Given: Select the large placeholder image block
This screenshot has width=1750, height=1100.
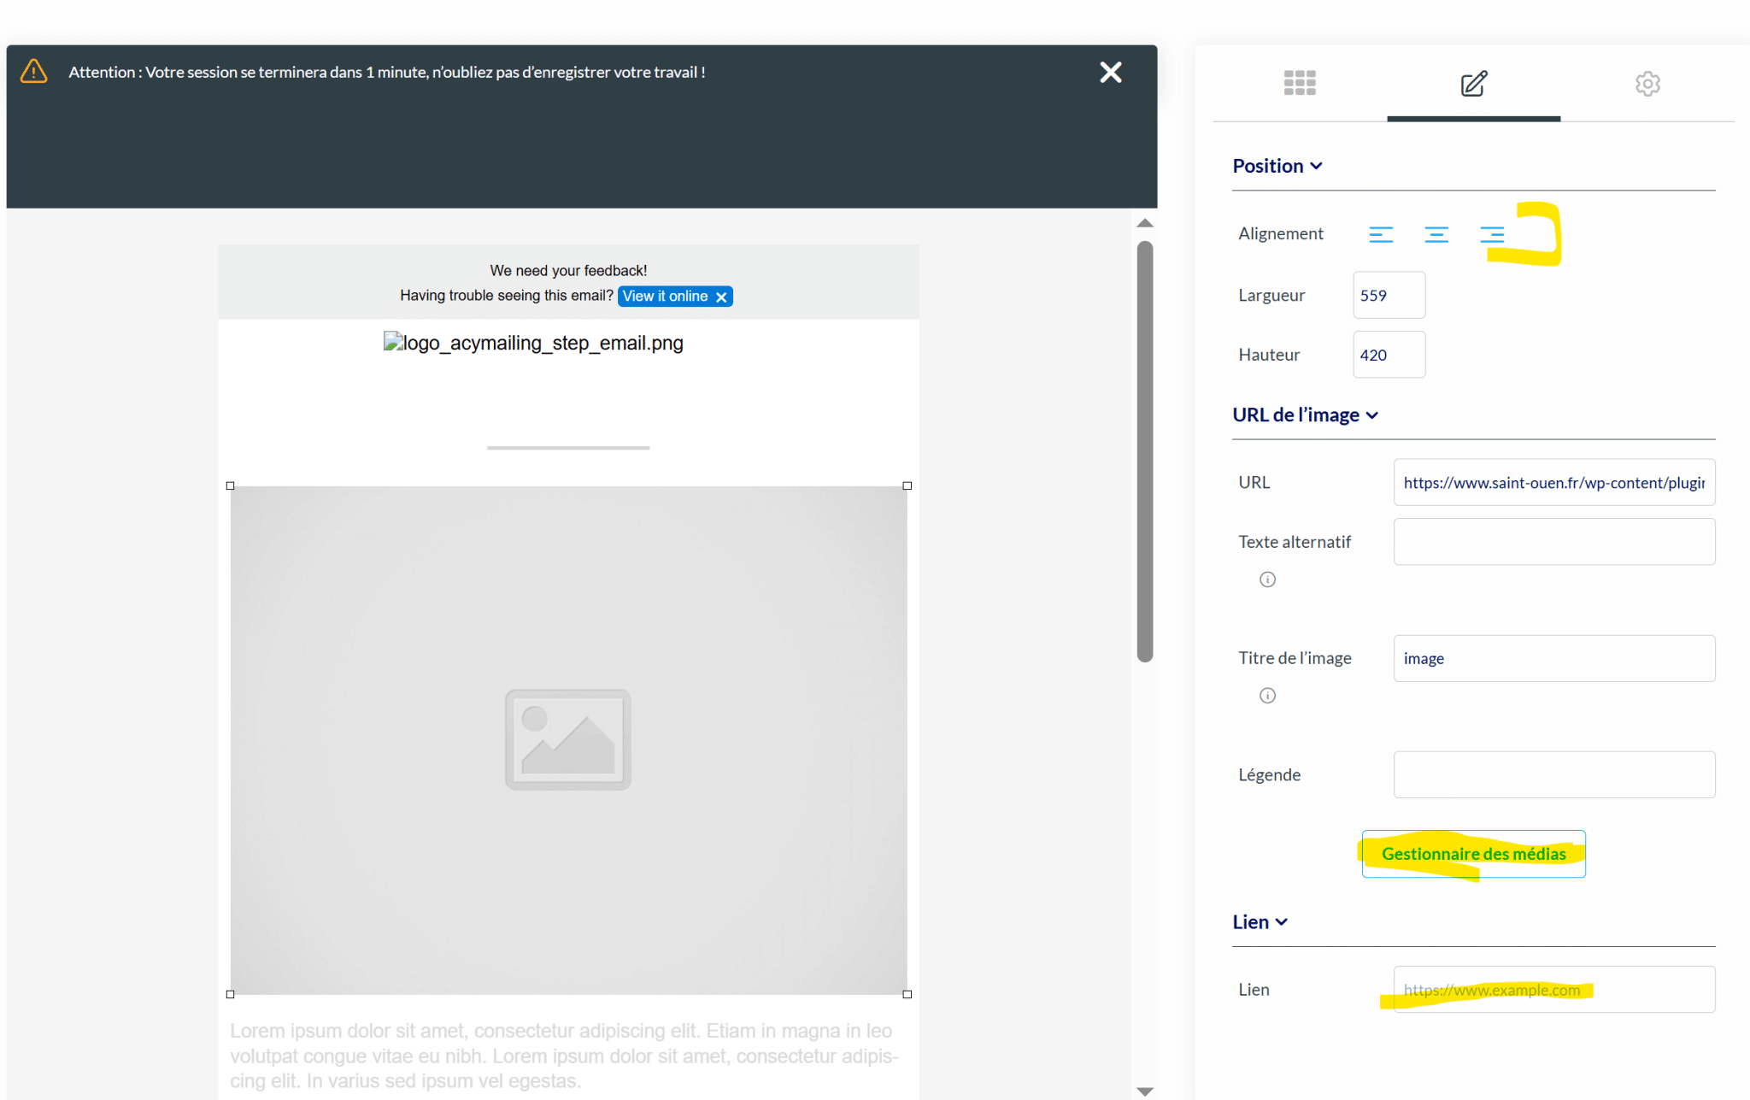Looking at the screenshot, I should point(568,740).
